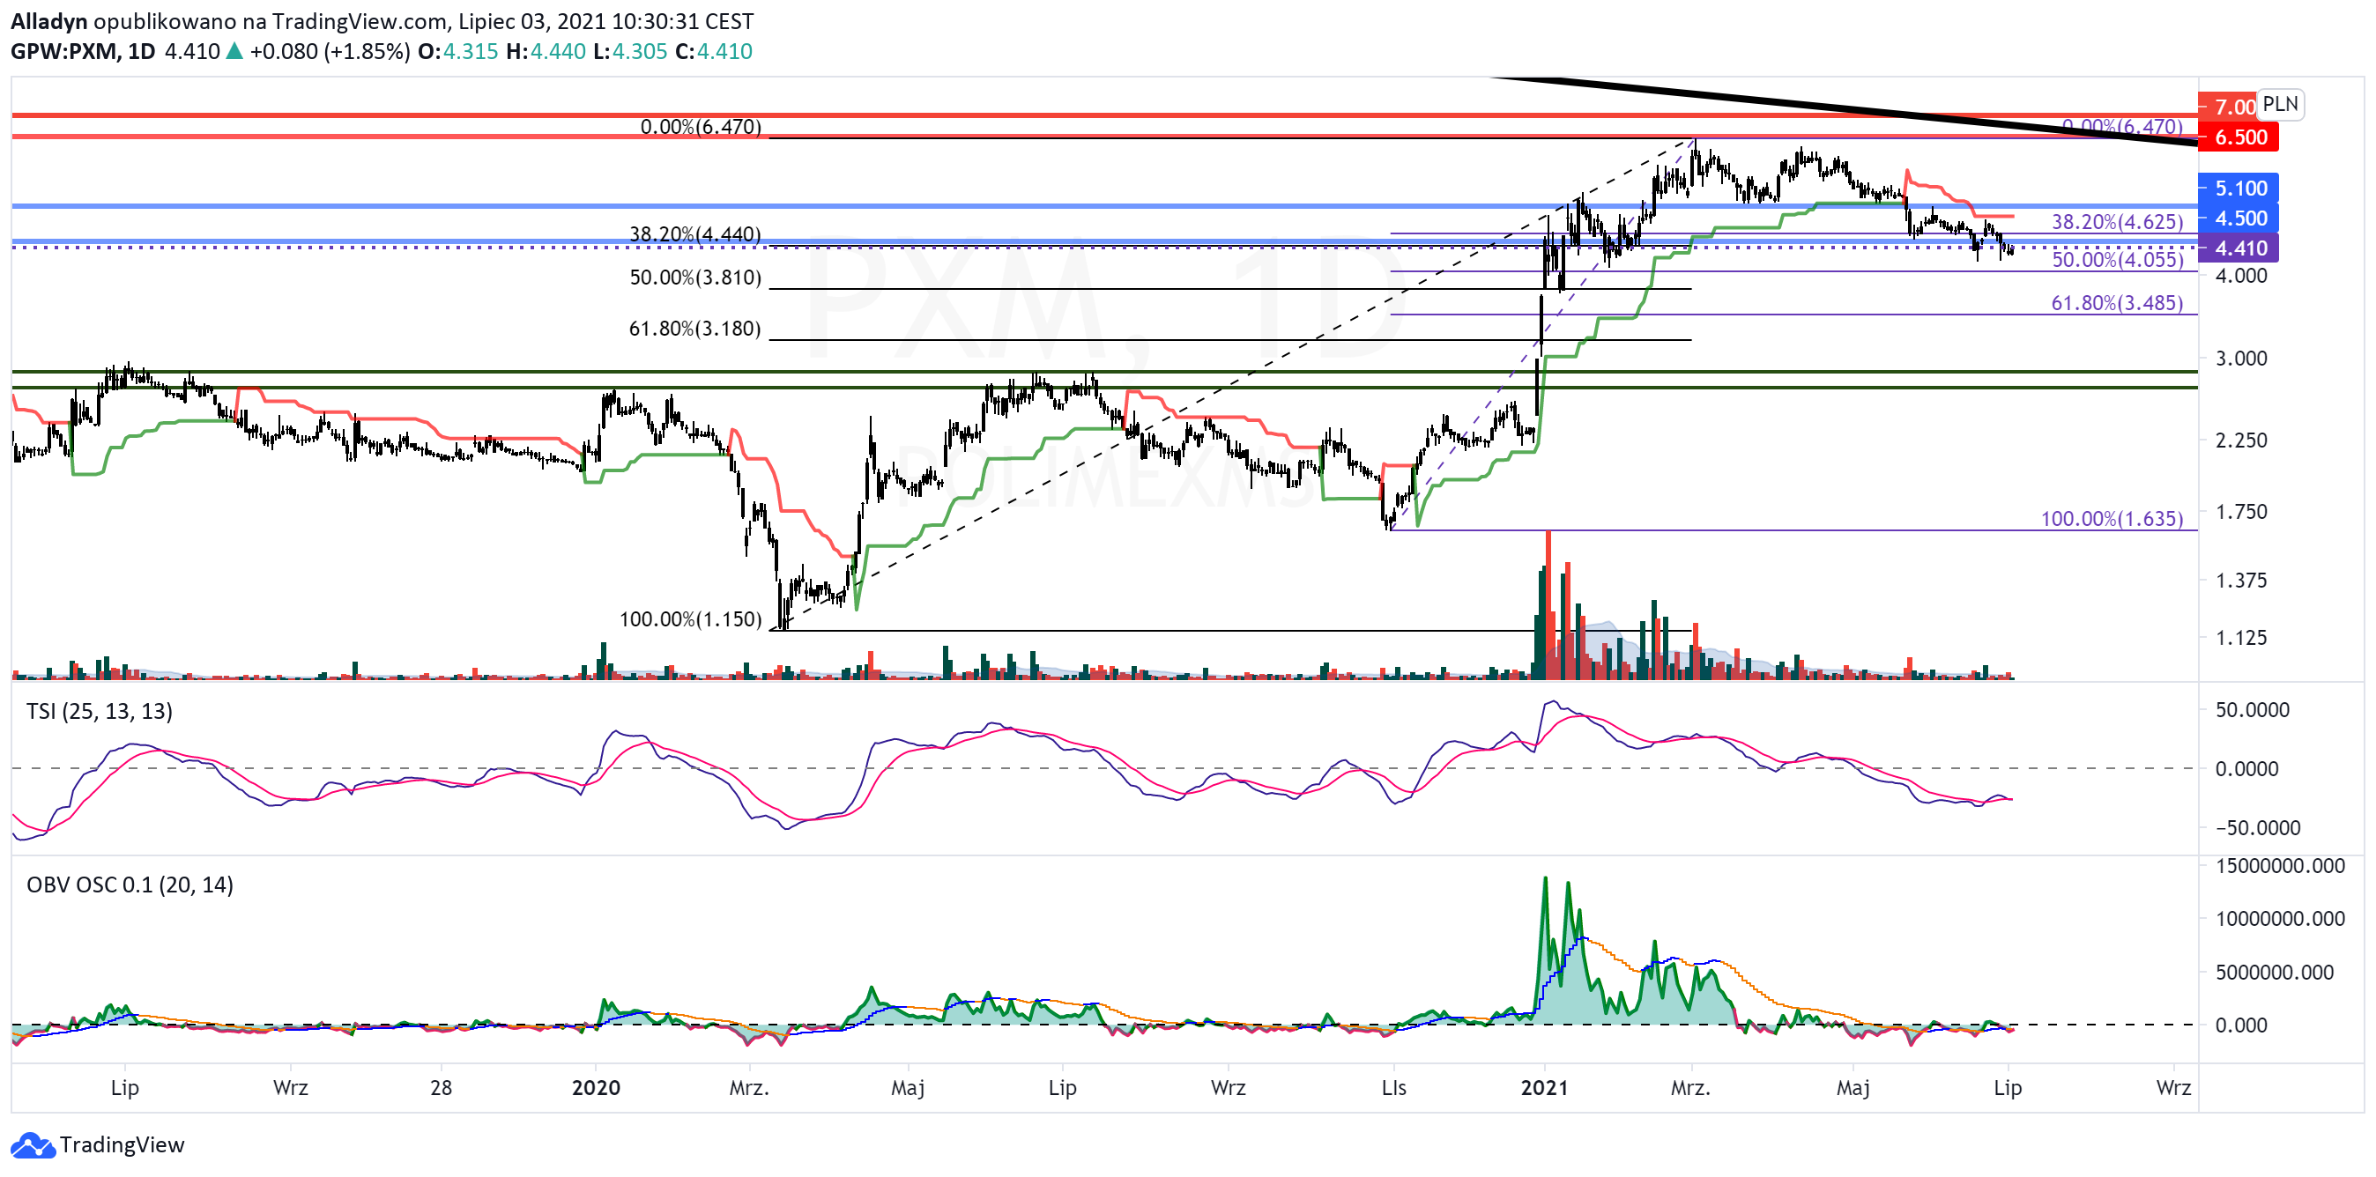Click the blue 4.500 price level tag
Screen dimensions: 2376x1177
click(2239, 218)
